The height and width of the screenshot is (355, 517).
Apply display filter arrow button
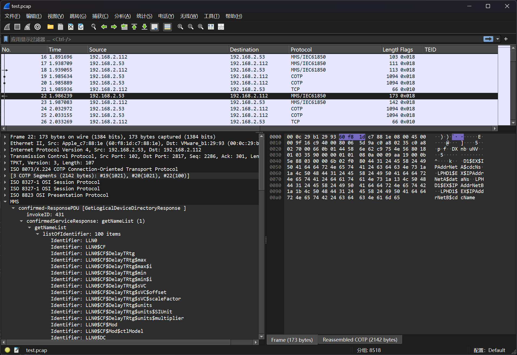click(x=488, y=39)
